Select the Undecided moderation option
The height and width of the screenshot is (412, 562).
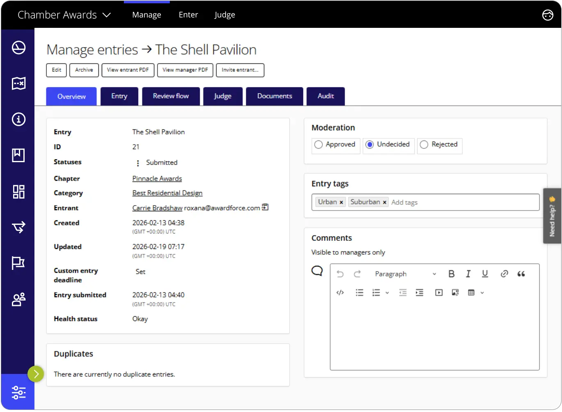click(370, 145)
